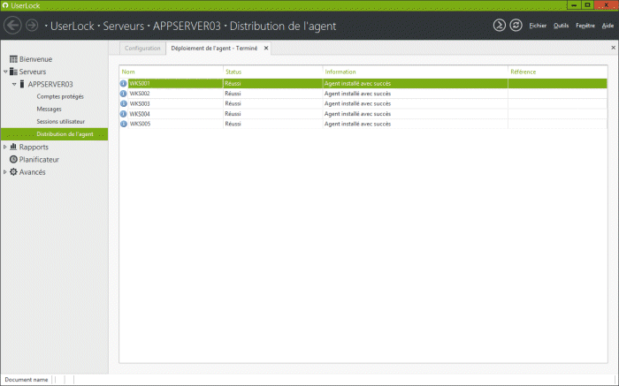
Task: Open the Outils menu
Action: coord(561,26)
